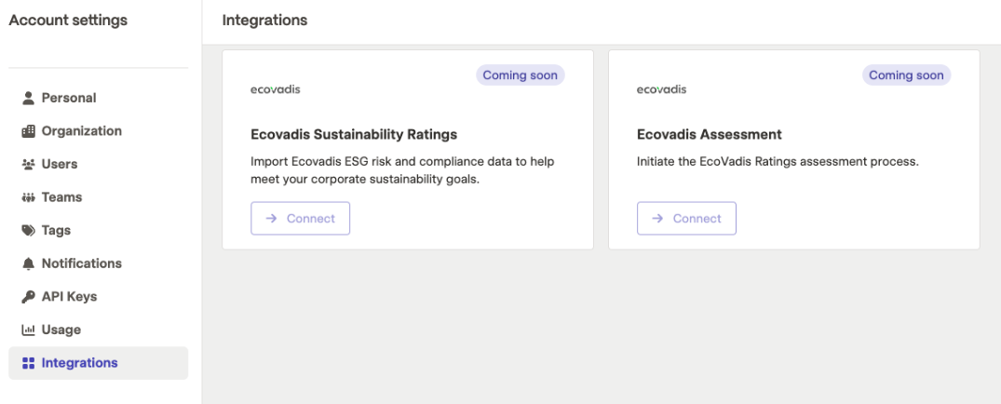Select the Integrations menu item

[99, 363]
